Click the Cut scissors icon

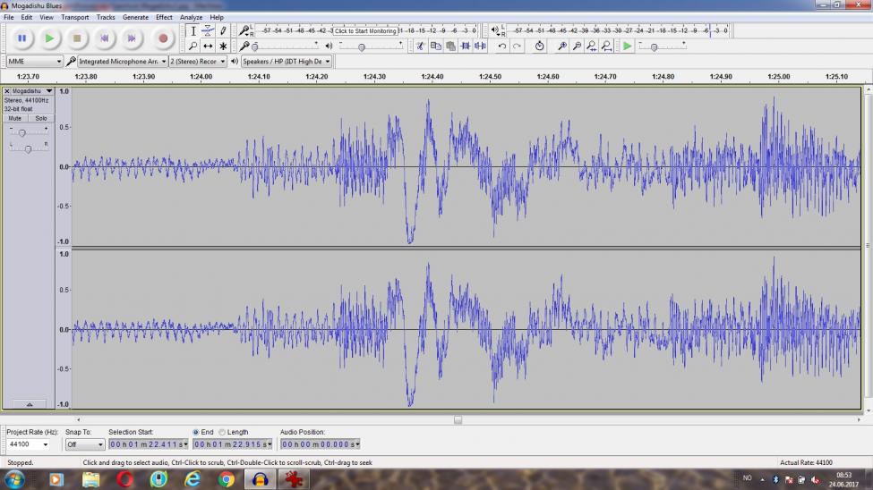click(x=420, y=46)
